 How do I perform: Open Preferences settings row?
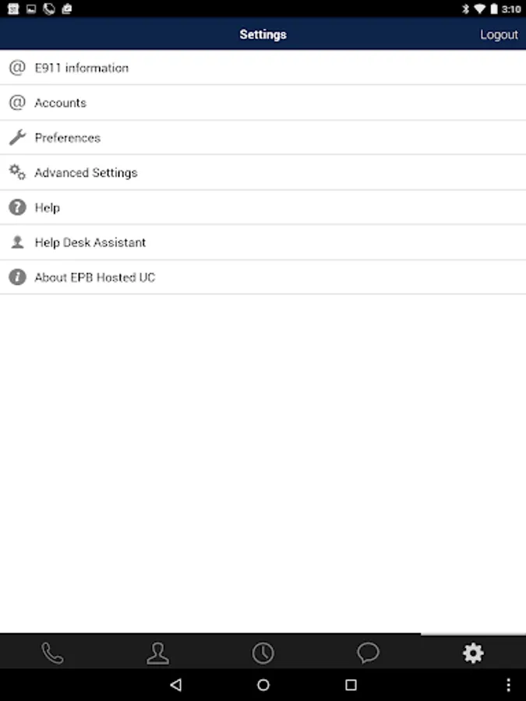[68, 138]
